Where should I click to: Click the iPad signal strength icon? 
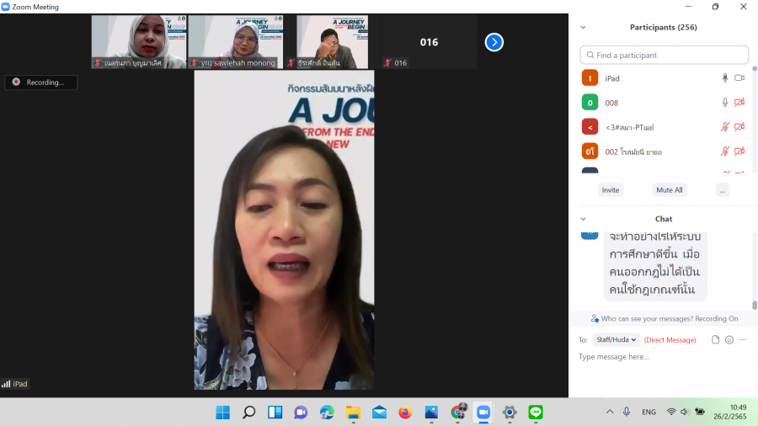[7, 384]
